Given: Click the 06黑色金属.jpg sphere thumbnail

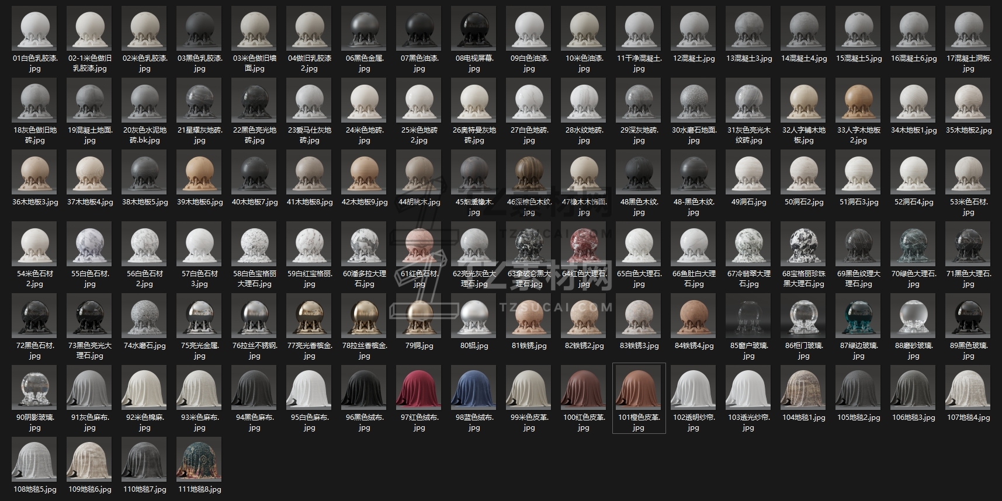Looking at the screenshot, I should pyautogui.click(x=364, y=29).
